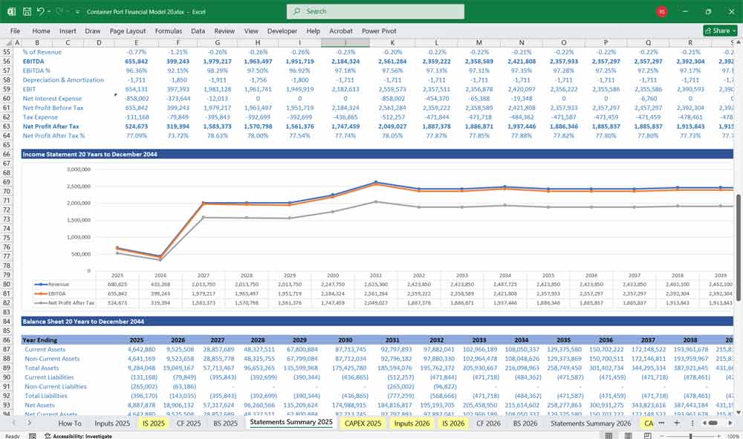The height and width of the screenshot is (439, 743).
Task: Click Zoom In icon on status bar
Action: point(718,435)
